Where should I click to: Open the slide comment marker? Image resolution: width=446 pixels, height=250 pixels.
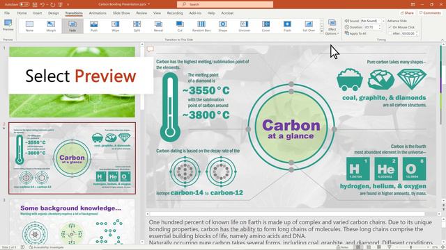tap(151, 49)
